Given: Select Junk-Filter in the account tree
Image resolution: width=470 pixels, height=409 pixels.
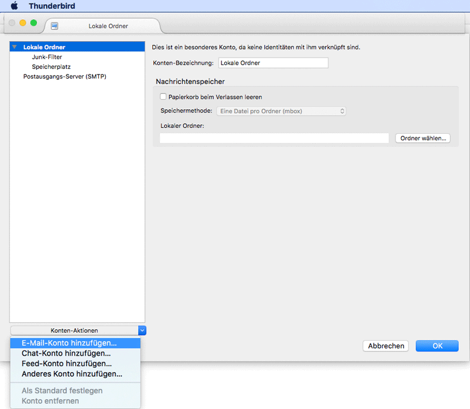Looking at the screenshot, I should (47, 57).
